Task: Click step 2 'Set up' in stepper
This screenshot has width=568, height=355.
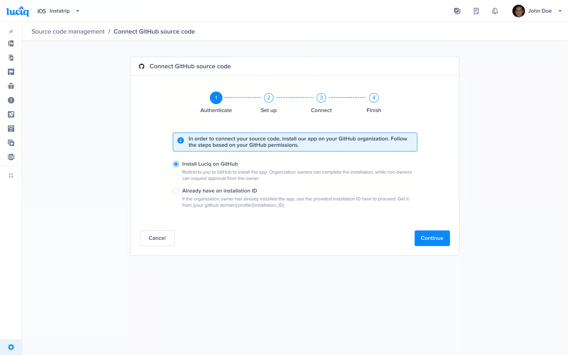Action: click(x=269, y=98)
